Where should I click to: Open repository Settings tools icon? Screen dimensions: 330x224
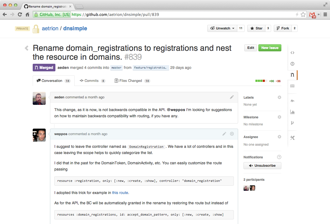tap(292, 138)
